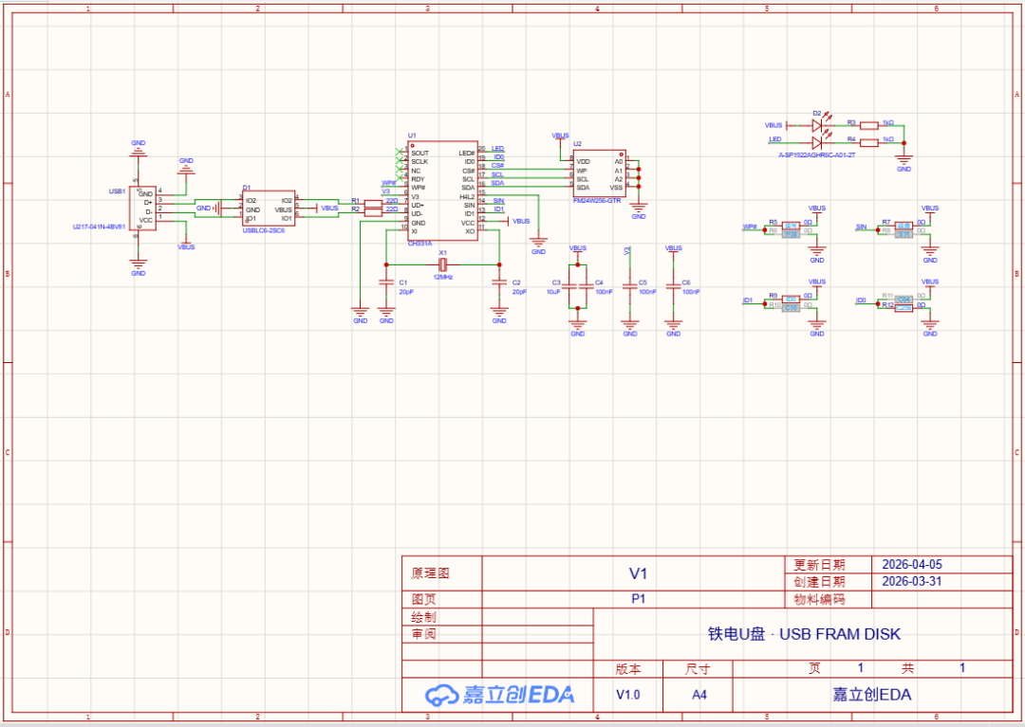Click the A4 sheet size cell

click(699, 695)
